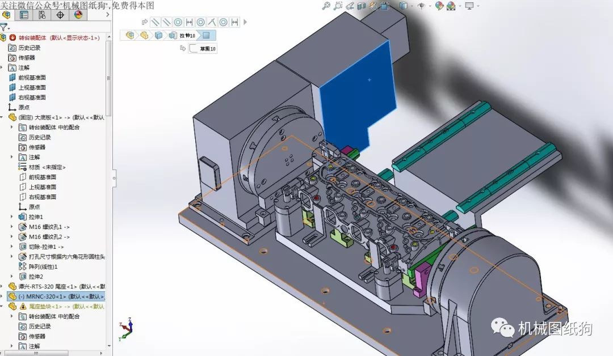
Task: Open the Display Style dropdown arrow
Action: click(x=412, y=6)
